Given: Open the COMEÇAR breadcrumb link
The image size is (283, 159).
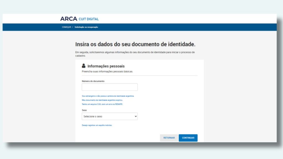Looking at the screenshot, I should (66, 27).
